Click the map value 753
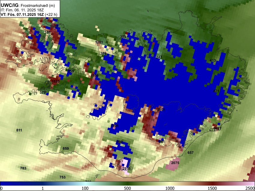Image resolution: width=255 pixels, height=191 pixels. [62, 177]
